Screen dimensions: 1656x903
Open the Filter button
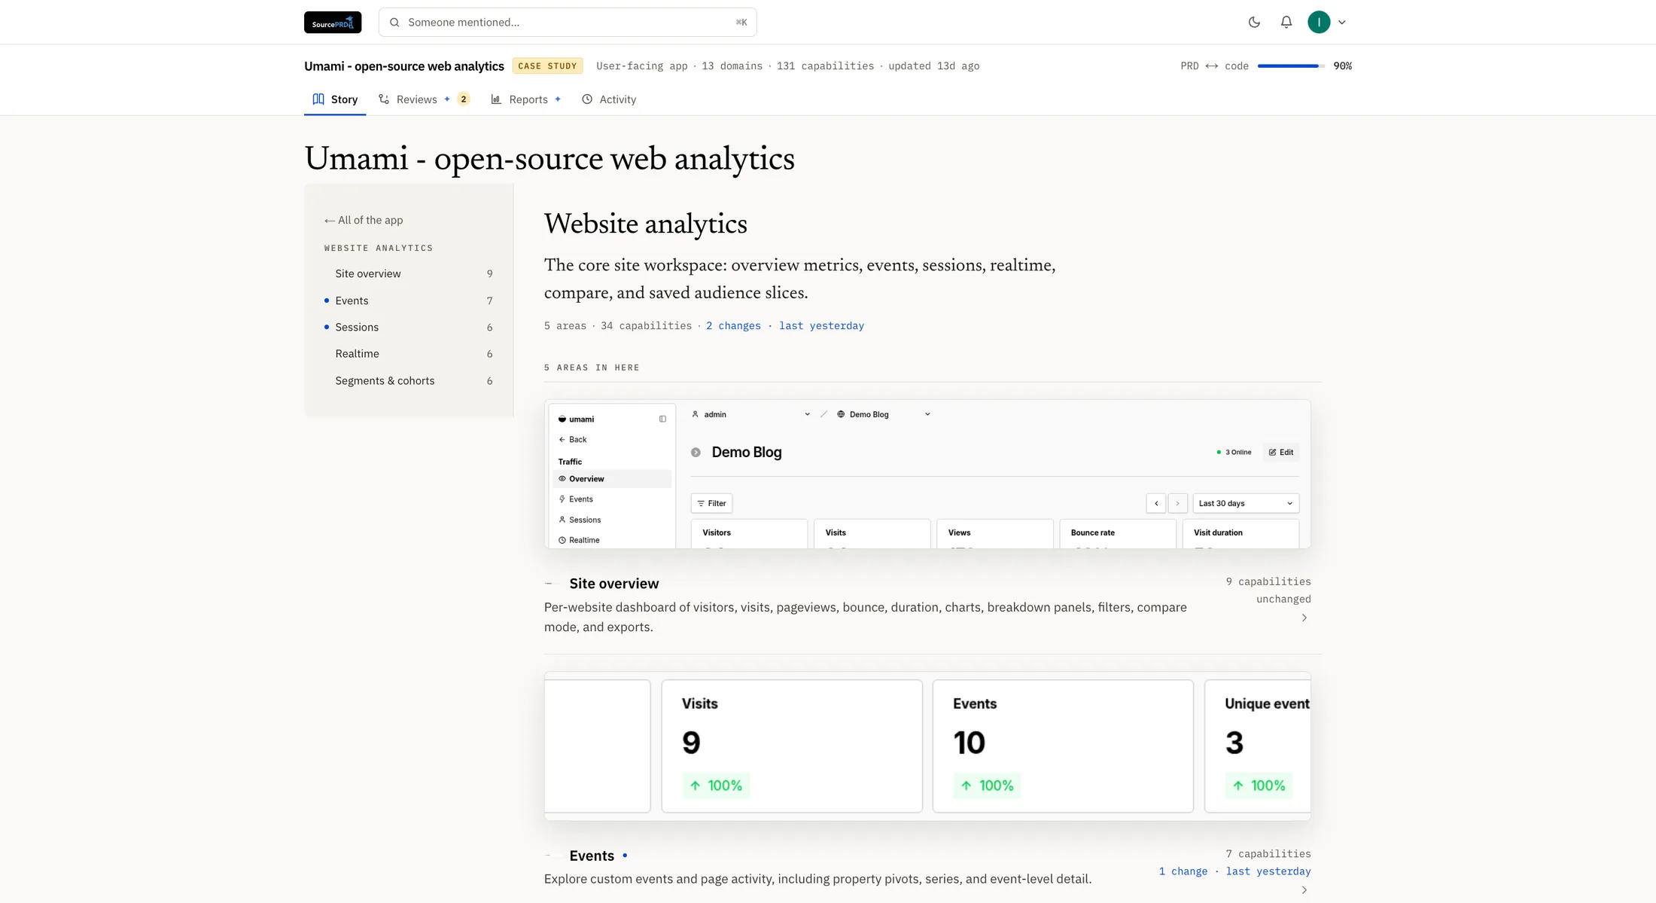711,504
